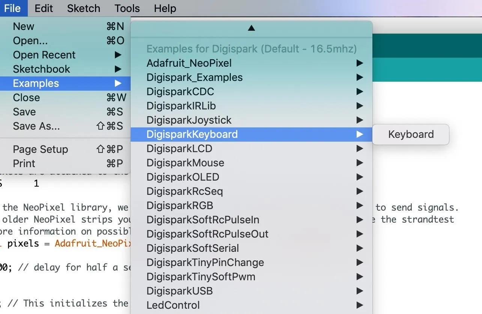The height and width of the screenshot is (314, 482).
Task: Open LedControl examples
Action: coord(252,305)
